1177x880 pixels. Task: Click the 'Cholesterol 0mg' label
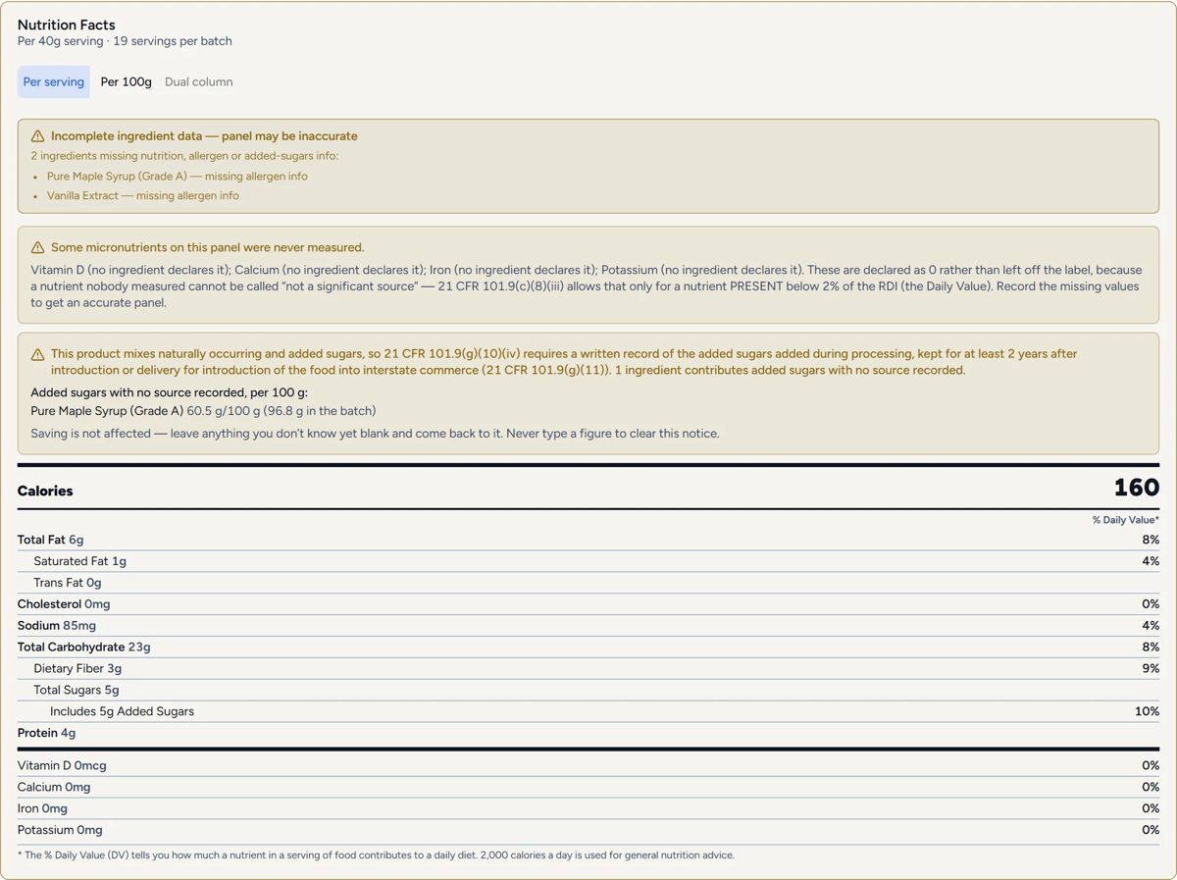[x=64, y=604]
